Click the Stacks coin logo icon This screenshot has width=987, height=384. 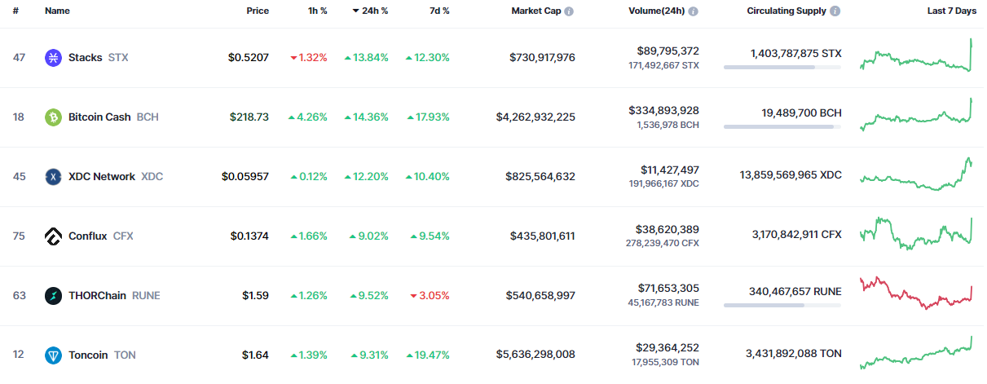tap(53, 58)
